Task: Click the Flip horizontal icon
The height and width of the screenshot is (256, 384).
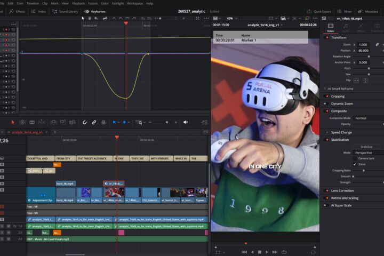Action: (356, 81)
